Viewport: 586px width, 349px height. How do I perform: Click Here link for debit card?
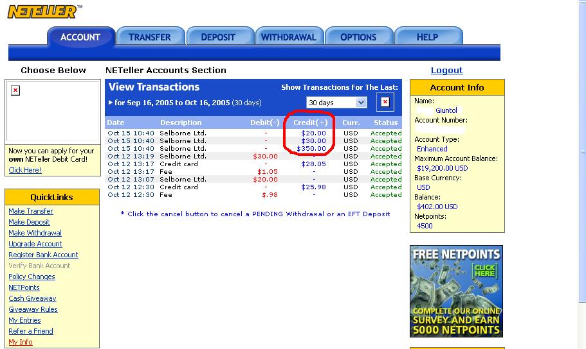[25, 170]
